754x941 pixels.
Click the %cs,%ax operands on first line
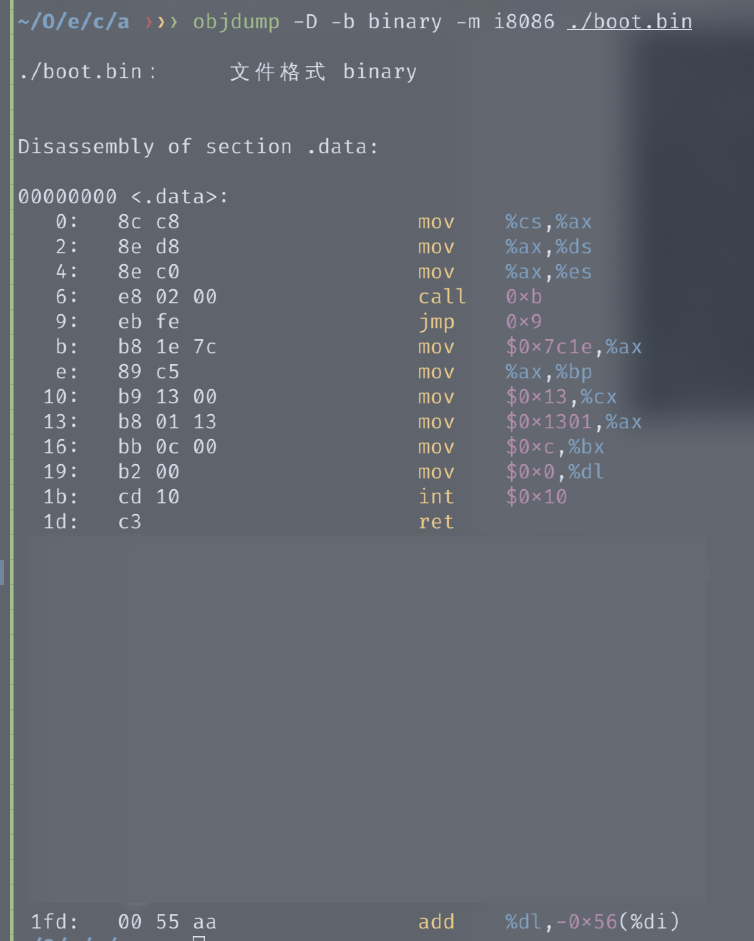[548, 222]
